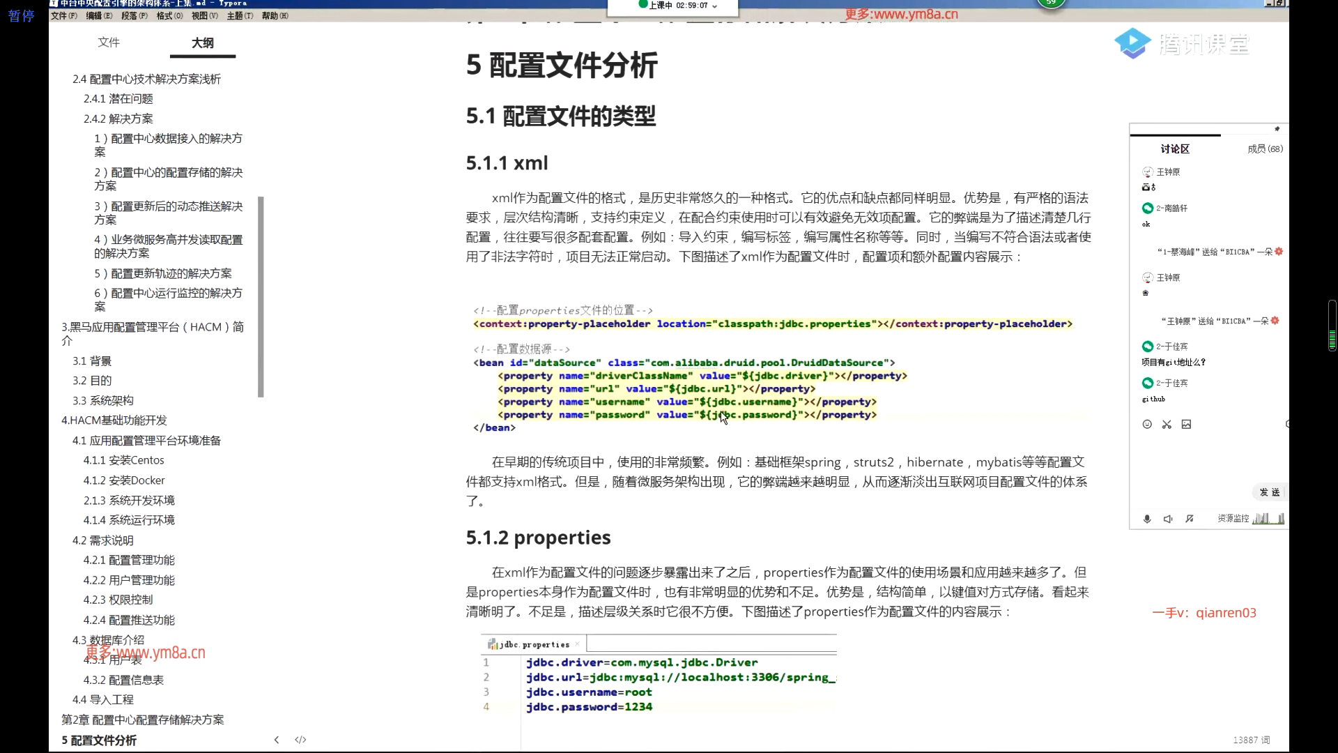Viewport: 1338px width, 753px height.
Task: Open the emoji picker in discussion panel
Action: click(x=1147, y=425)
